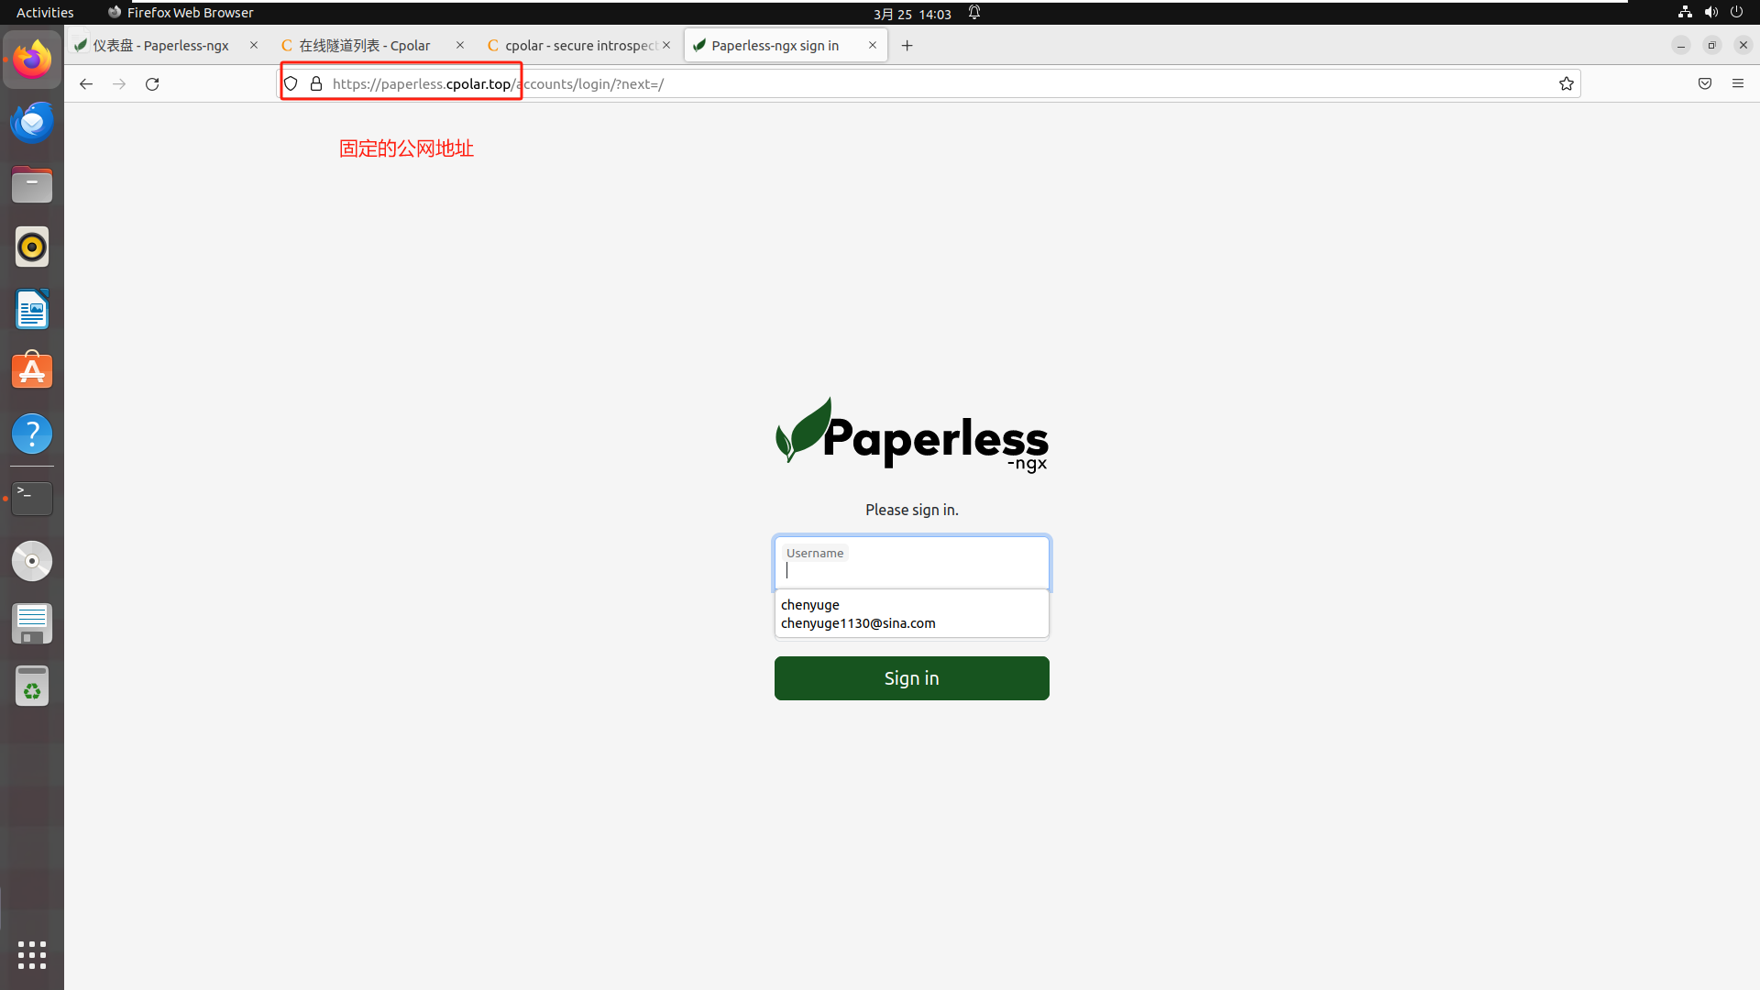Show Applications grid at dock bottom

(x=32, y=954)
